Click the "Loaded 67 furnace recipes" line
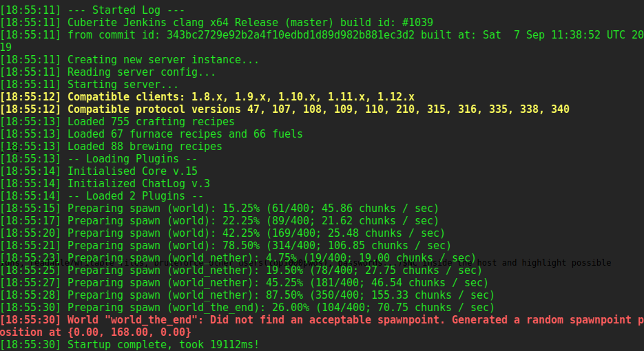644x351 pixels. [185, 134]
